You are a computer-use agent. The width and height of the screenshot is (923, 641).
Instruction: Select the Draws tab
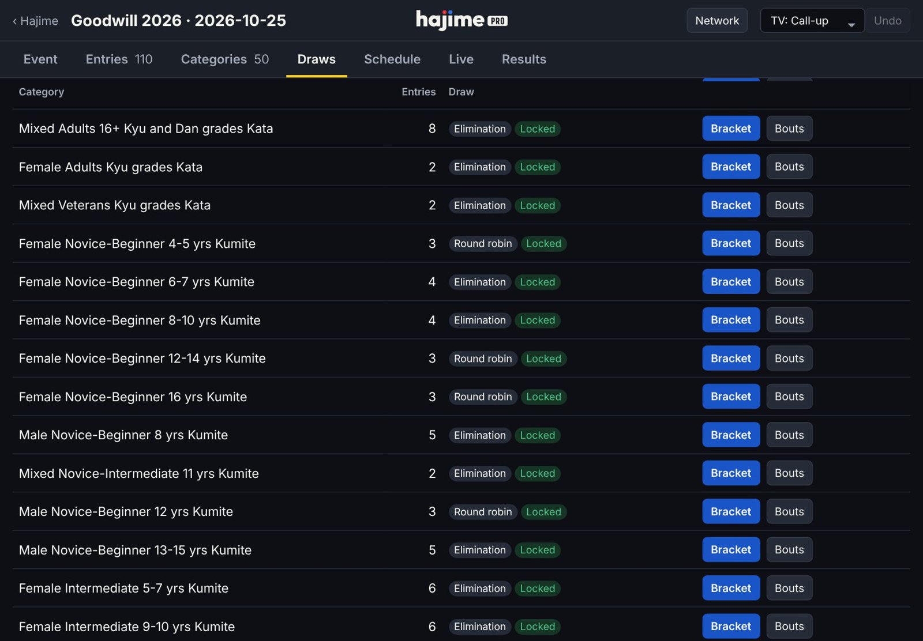tap(317, 59)
